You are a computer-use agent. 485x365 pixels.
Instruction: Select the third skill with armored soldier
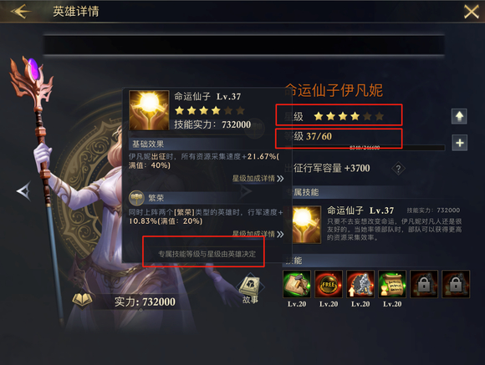pyautogui.click(x=360, y=284)
